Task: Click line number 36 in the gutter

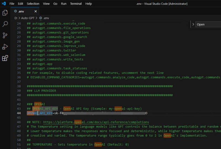Action: 19,77
